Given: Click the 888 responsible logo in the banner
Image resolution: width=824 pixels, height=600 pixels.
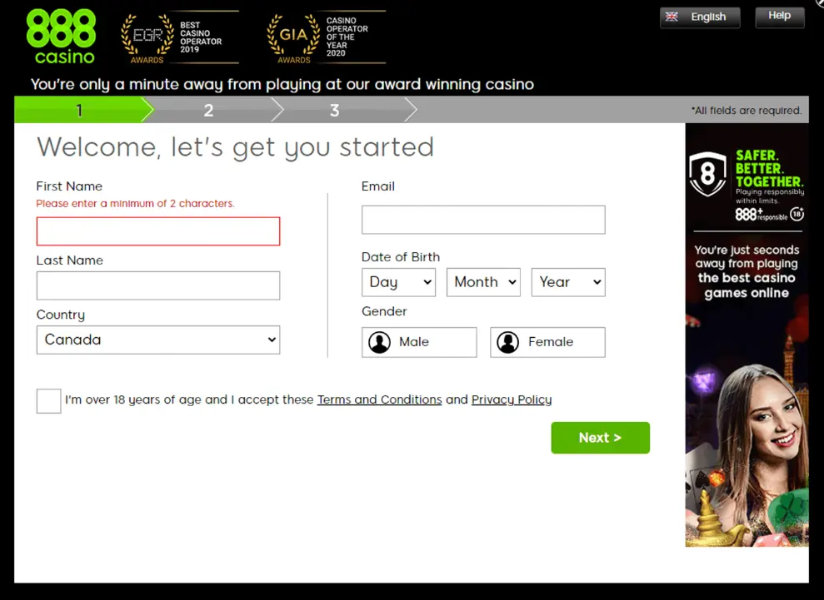Looking at the screenshot, I should (761, 214).
